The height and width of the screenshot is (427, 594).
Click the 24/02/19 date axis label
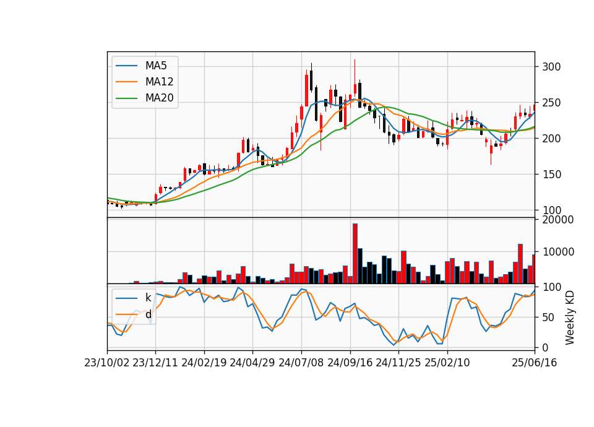click(x=204, y=363)
